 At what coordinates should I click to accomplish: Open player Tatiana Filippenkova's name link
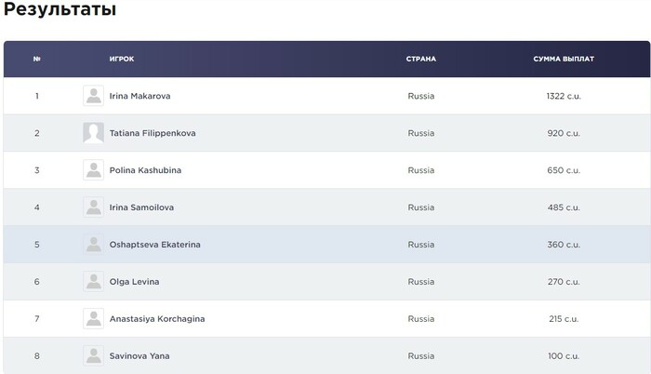(x=153, y=133)
